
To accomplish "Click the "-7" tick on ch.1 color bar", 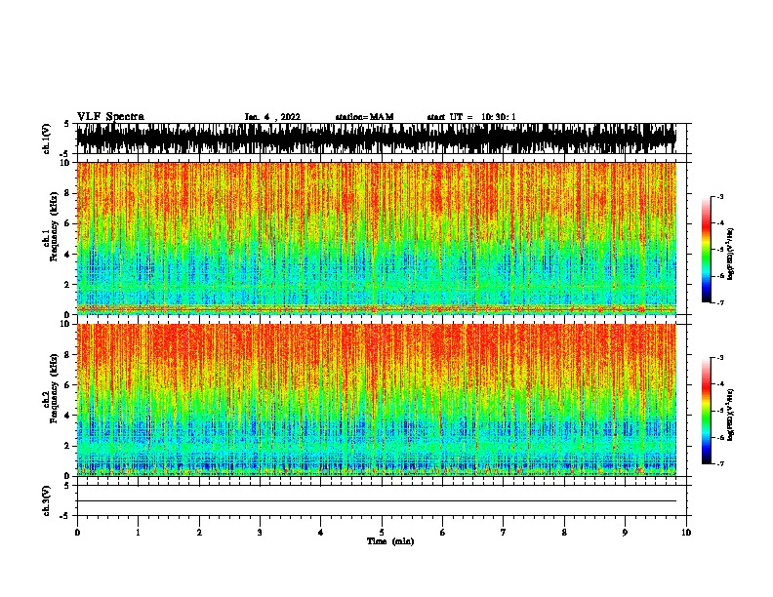I will click(720, 302).
